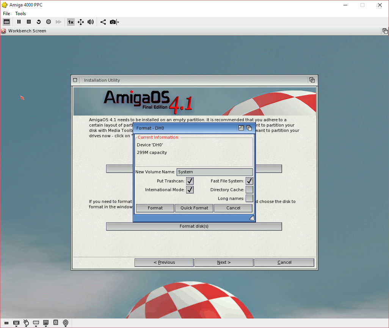The image size is (389, 328).
Task: Toggle the 1x zoom scale button
Action: click(x=71, y=22)
